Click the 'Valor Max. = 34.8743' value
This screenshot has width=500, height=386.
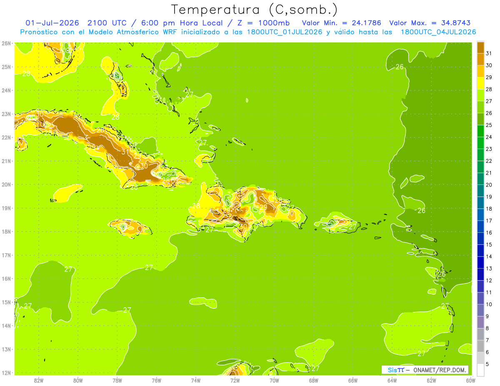tap(430, 23)
